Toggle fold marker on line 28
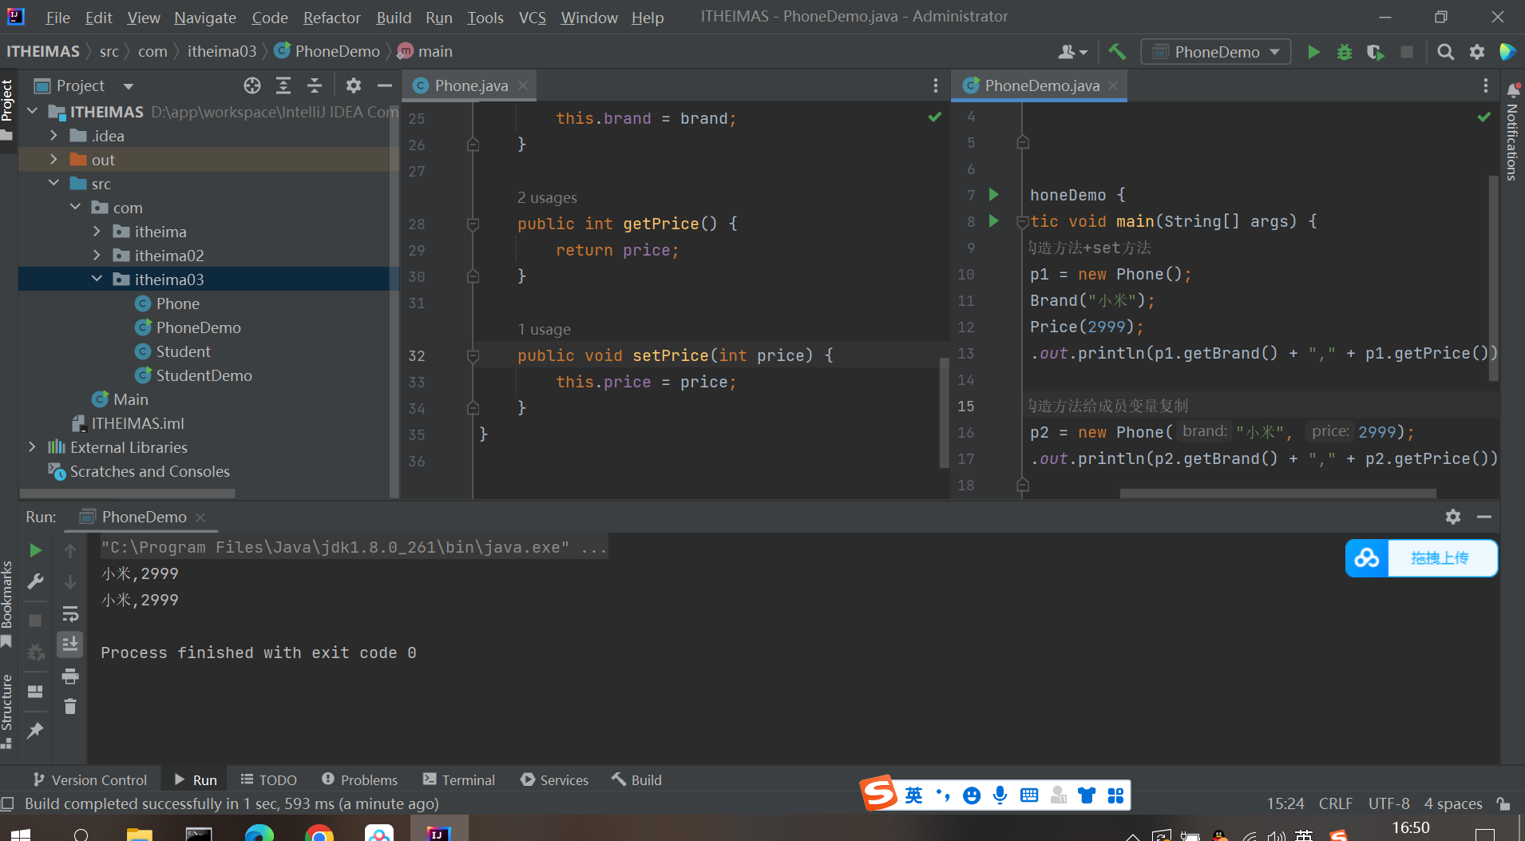Viewport: 1525px width, 841px height. (473, 224)
